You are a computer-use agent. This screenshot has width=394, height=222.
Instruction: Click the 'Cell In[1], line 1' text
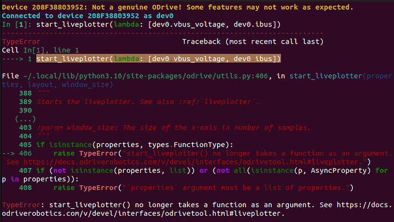coord(40,50)
